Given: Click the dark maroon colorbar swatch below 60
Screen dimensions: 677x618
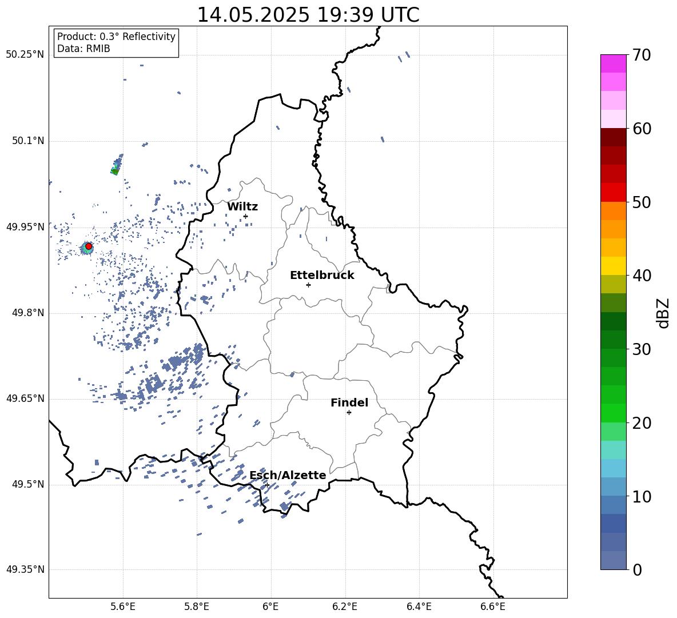Looking at the screenshot, I should coord(613,137).
